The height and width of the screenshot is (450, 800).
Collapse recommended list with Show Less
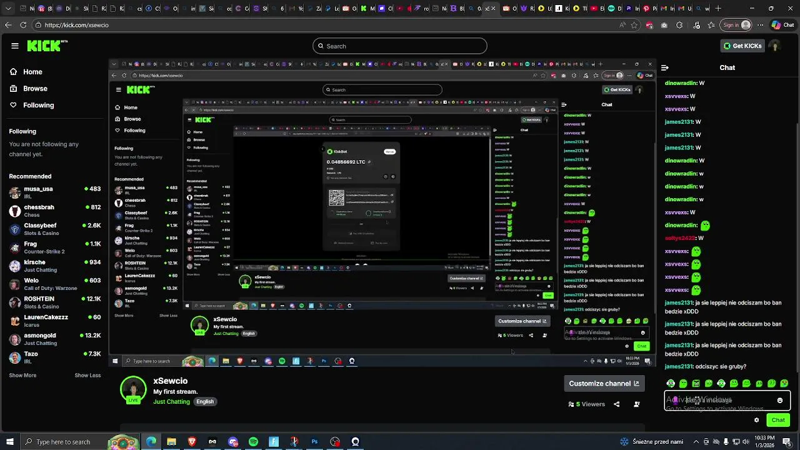tap(87, 376)
